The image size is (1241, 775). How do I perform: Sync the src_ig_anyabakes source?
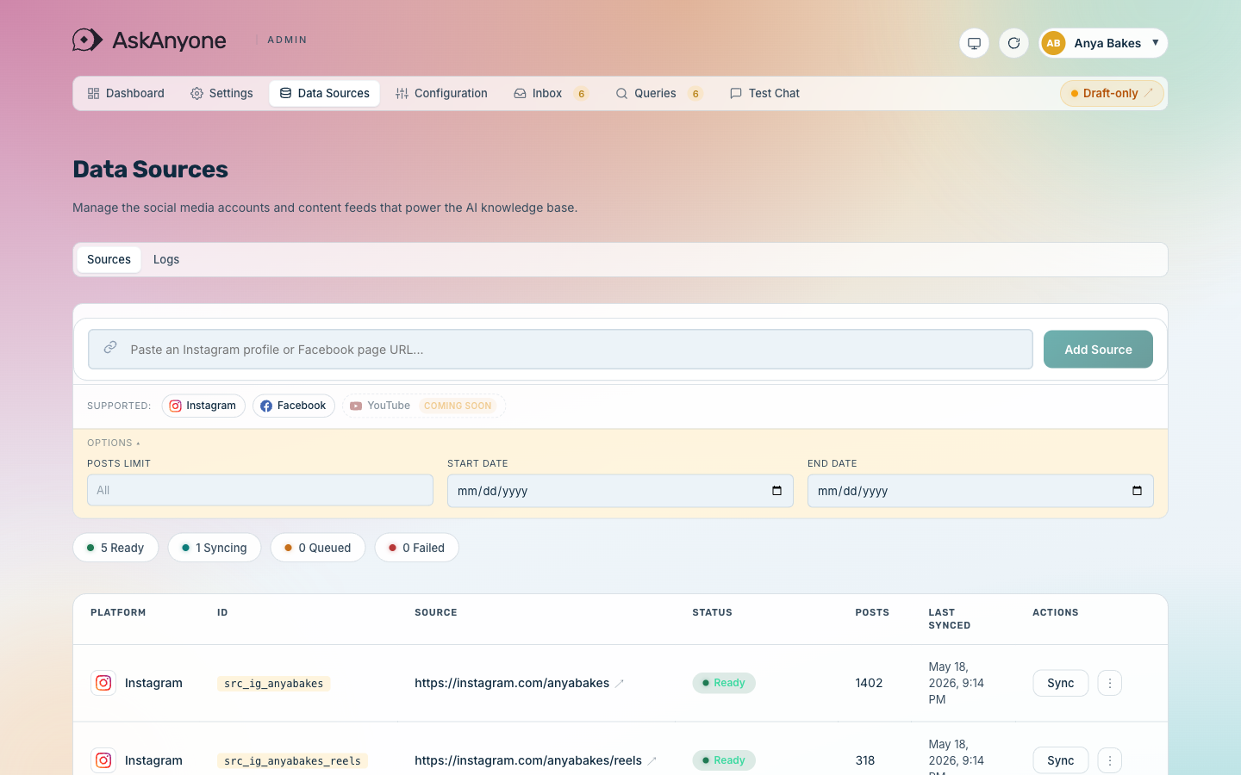click(x=1061, y=683)
